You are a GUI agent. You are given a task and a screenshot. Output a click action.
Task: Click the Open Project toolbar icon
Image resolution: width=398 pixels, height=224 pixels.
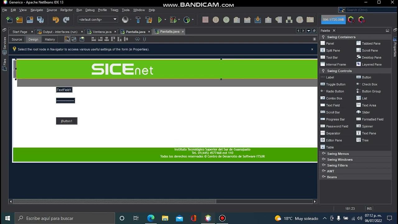[x=30, y=20]
